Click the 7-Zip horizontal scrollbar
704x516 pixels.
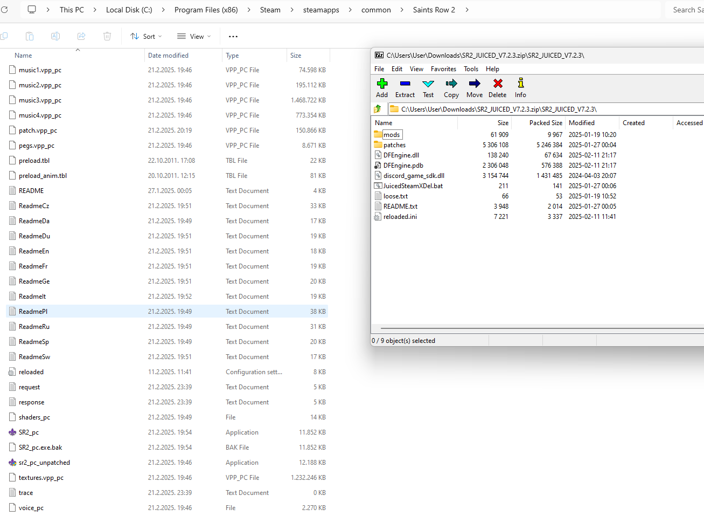(x=542, y=328)
